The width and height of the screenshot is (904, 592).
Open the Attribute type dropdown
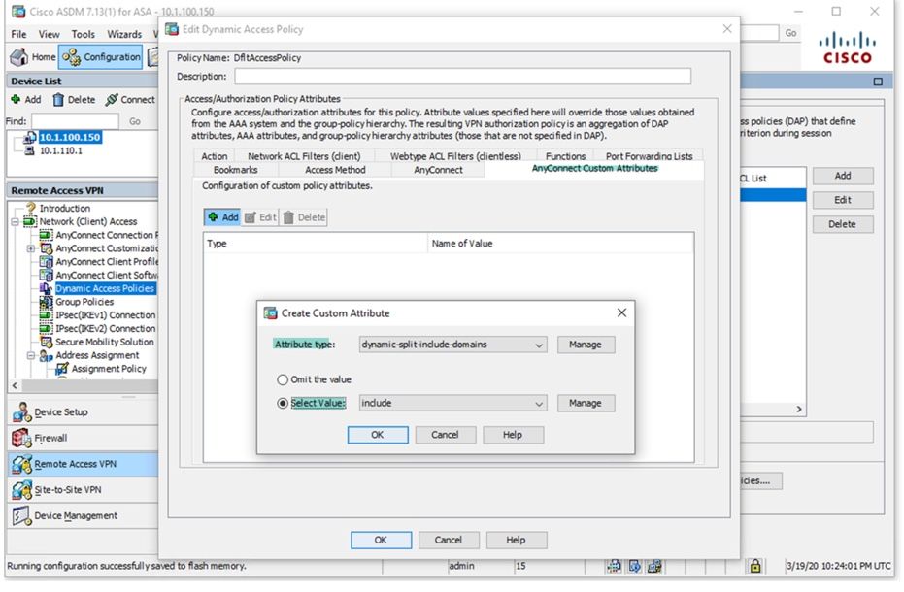pos(452,345)
